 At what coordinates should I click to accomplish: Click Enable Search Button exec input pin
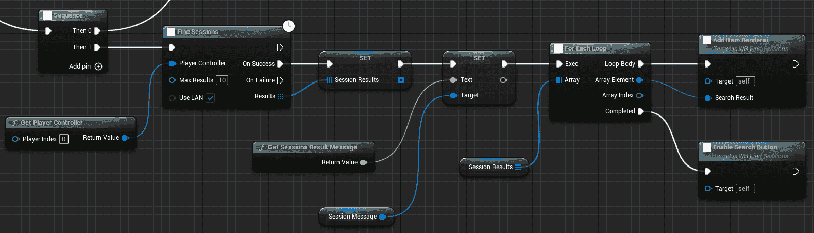point(708,171)
